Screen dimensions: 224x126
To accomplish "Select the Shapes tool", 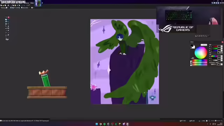I will 7,39.
